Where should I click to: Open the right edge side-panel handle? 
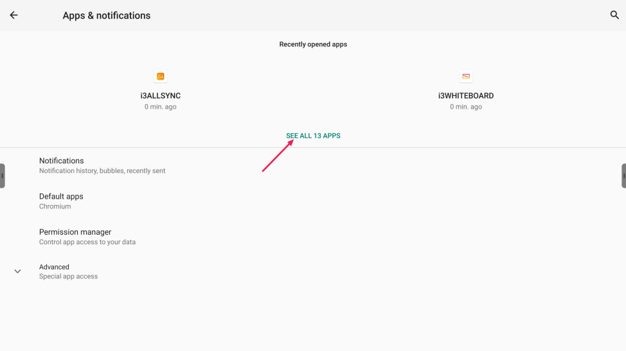(623, 175)
